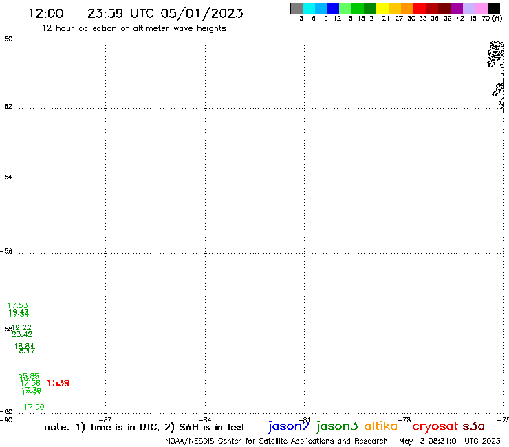Click the wave height value 19.22
The image size is (509, 447).
(x=21, y=327)
